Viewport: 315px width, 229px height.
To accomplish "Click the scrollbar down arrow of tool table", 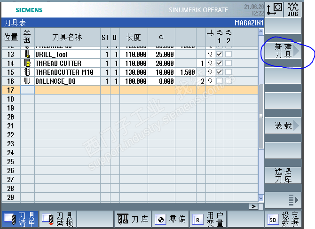I will click(261, 198).
